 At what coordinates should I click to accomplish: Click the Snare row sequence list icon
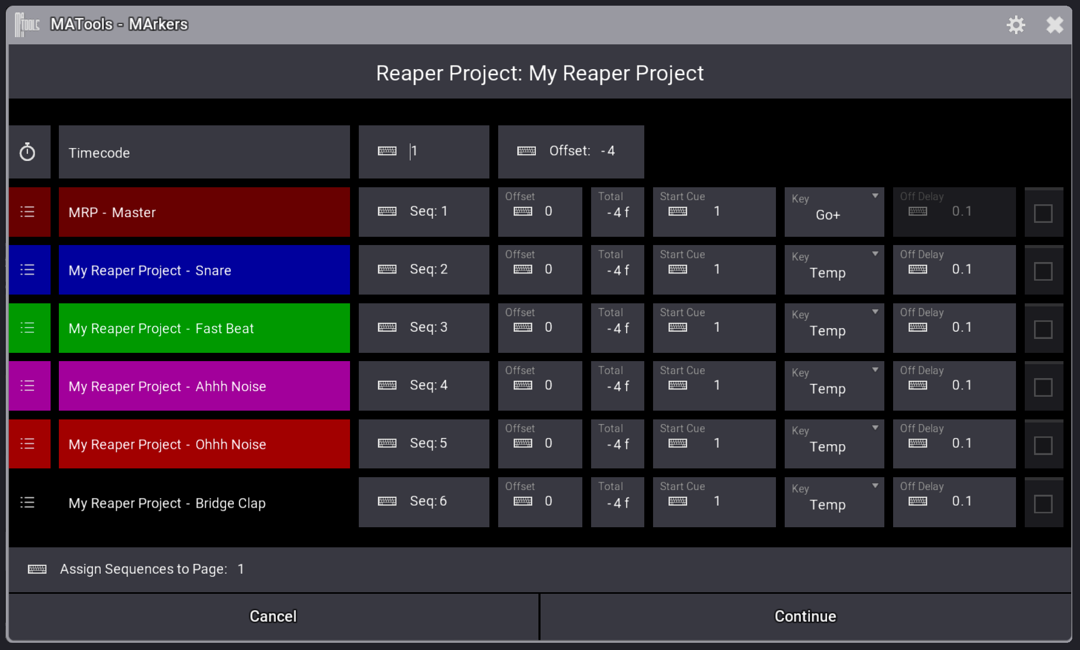[27, 270]
